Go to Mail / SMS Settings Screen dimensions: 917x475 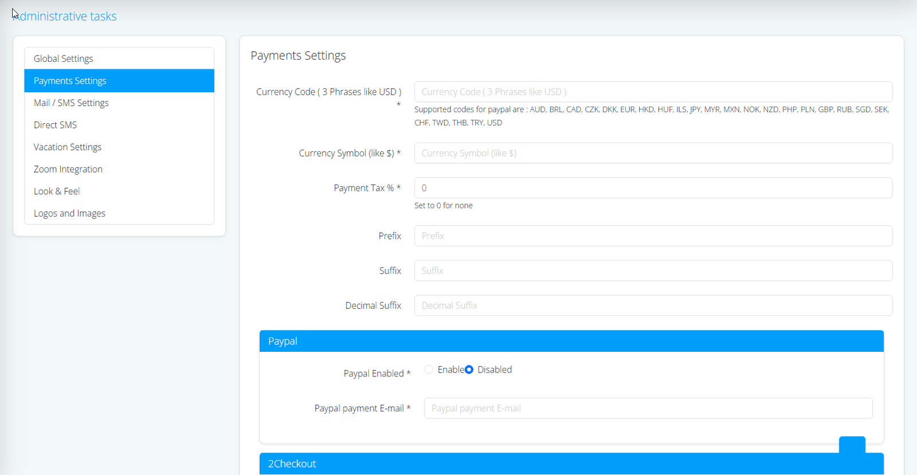(x=71, y=103)
